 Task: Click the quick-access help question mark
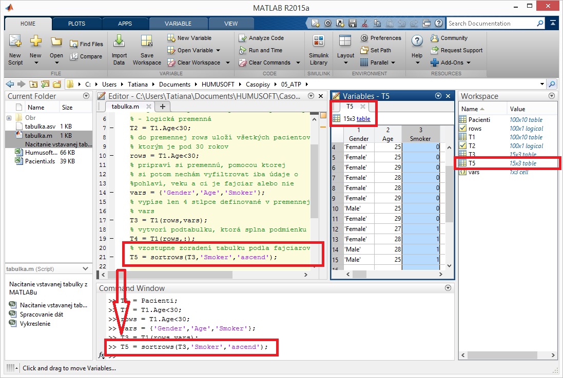439,23
